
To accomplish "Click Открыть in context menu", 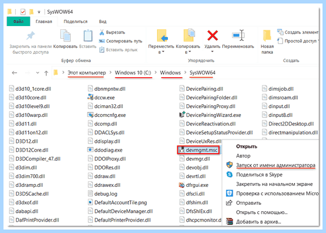I will (247, 147).
